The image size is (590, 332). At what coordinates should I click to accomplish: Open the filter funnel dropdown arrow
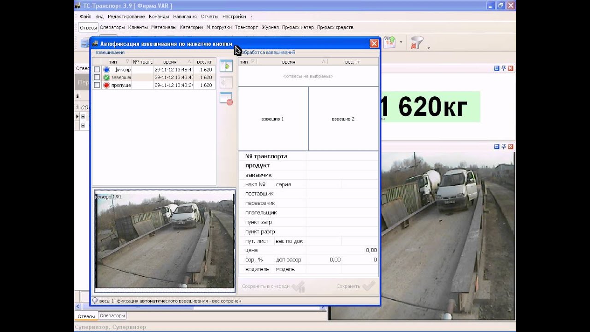point(429,47)
